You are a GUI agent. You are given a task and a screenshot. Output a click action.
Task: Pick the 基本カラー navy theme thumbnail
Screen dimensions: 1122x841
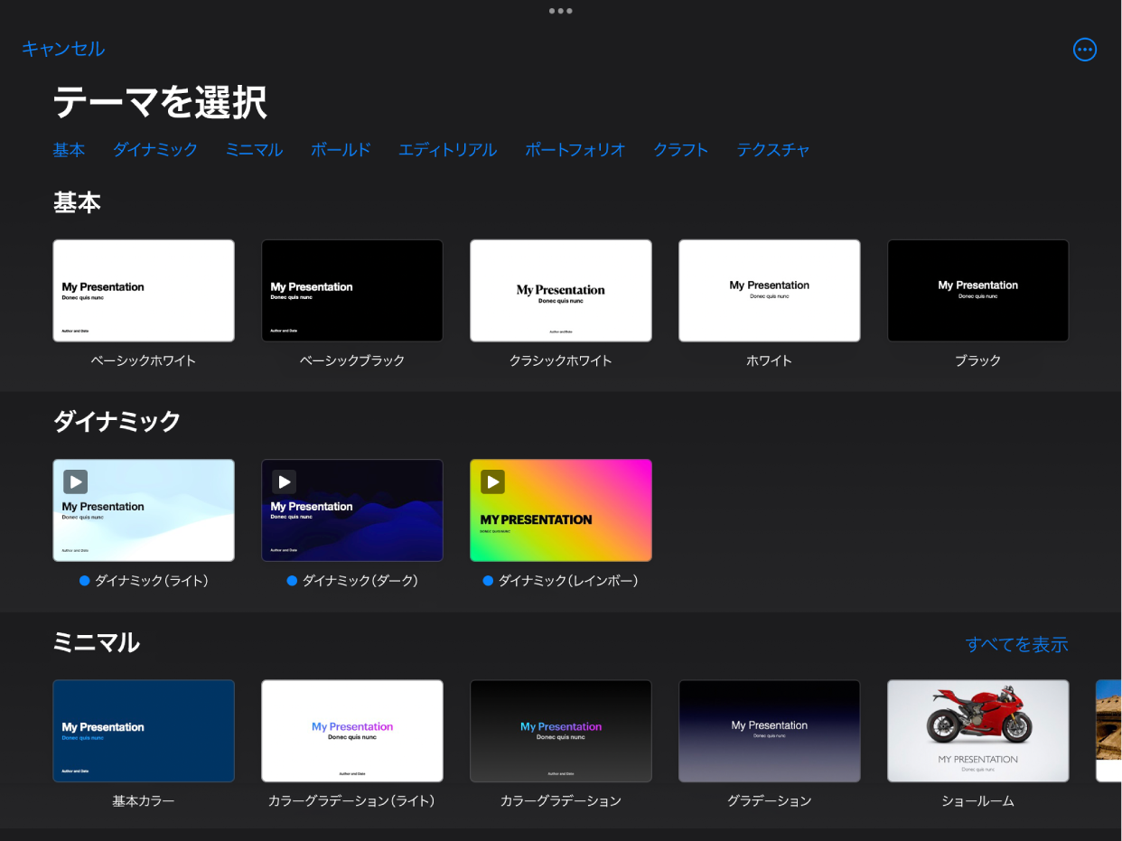(x=144, y=731)
